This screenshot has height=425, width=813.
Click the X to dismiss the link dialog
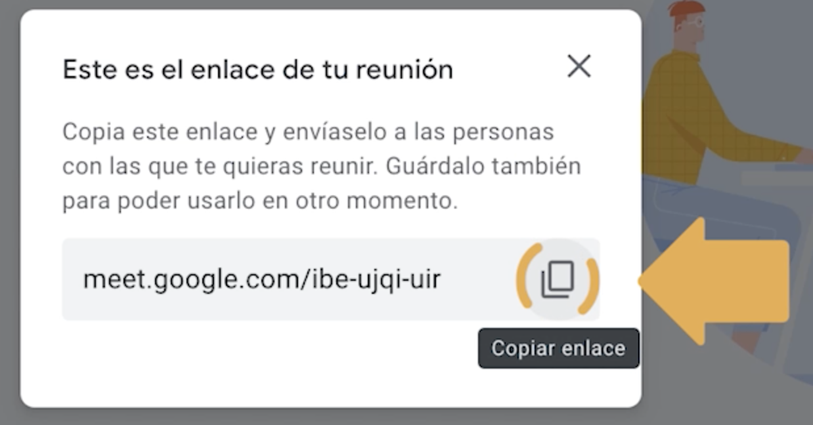tap(579, 67)
